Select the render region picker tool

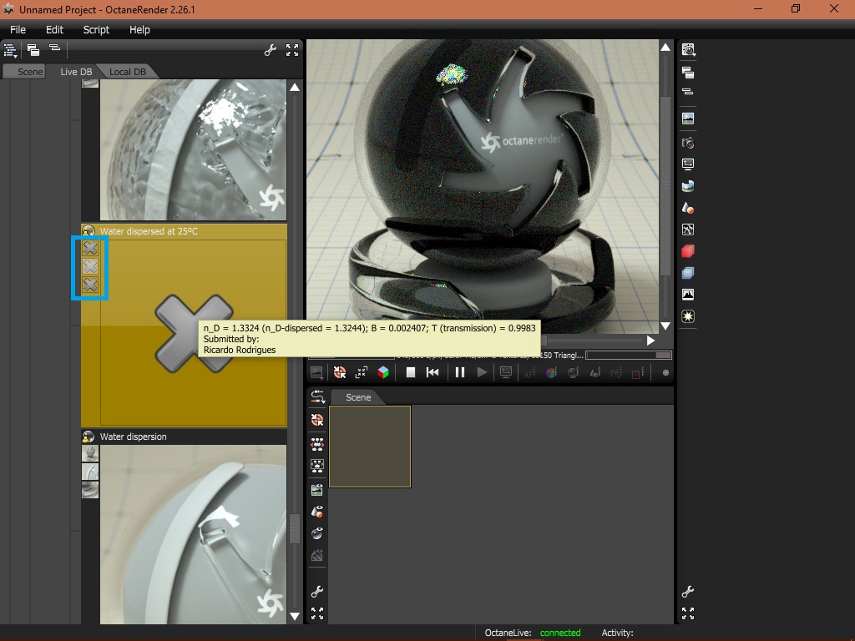click(x=638, y=373)
